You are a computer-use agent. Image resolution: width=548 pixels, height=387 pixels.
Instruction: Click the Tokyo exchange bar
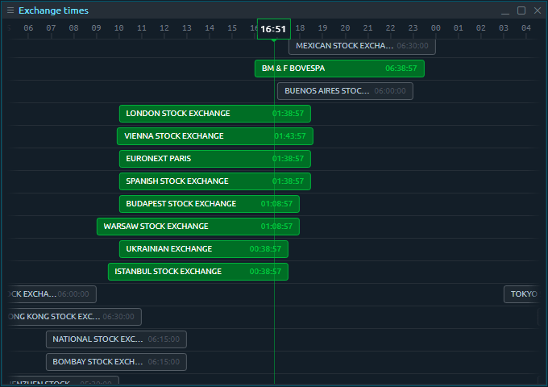coord(522,294)
